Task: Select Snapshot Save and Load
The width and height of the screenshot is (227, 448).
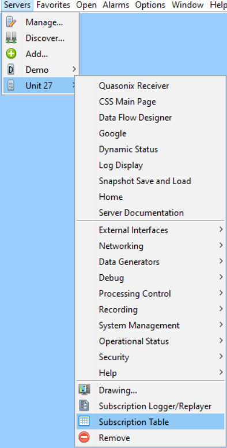Action: tap(150, 181)
